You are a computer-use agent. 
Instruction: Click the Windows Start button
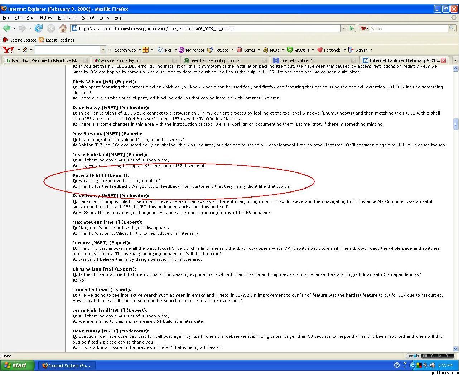[x=17, y=365]
